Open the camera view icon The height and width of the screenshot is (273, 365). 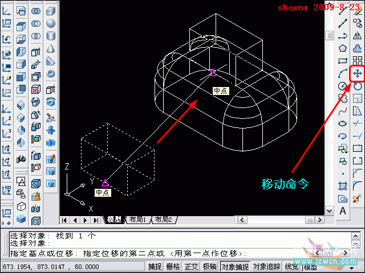(21, 159)
